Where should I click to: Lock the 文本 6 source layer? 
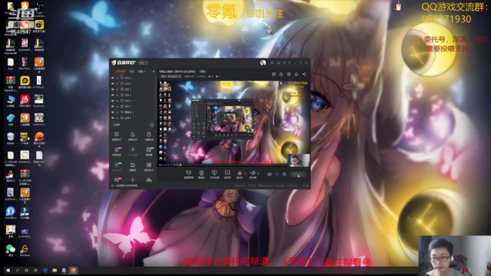(117, 78)
